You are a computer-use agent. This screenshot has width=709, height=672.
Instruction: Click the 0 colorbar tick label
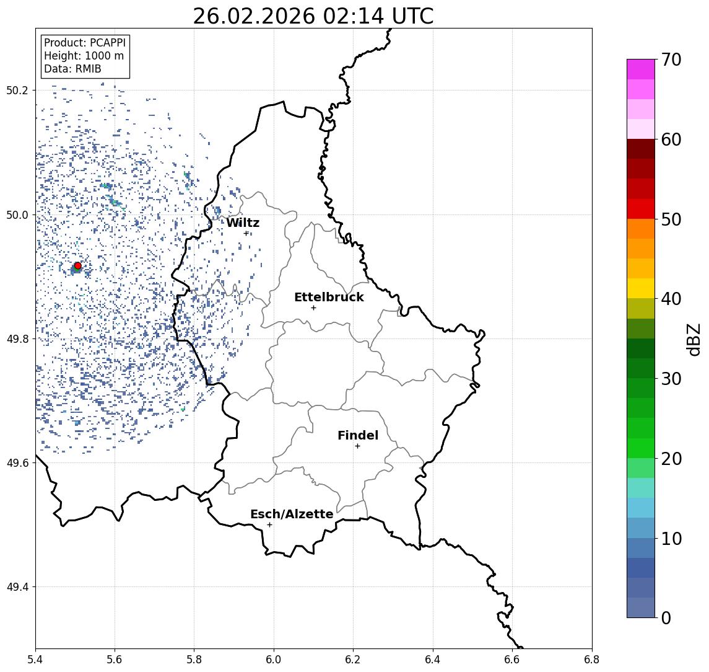[x=666, y=617]
